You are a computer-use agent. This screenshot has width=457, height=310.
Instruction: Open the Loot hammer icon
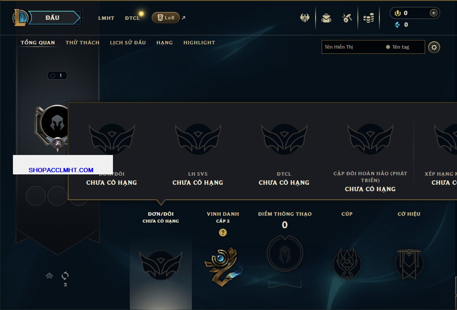click(x=347, y=18)
